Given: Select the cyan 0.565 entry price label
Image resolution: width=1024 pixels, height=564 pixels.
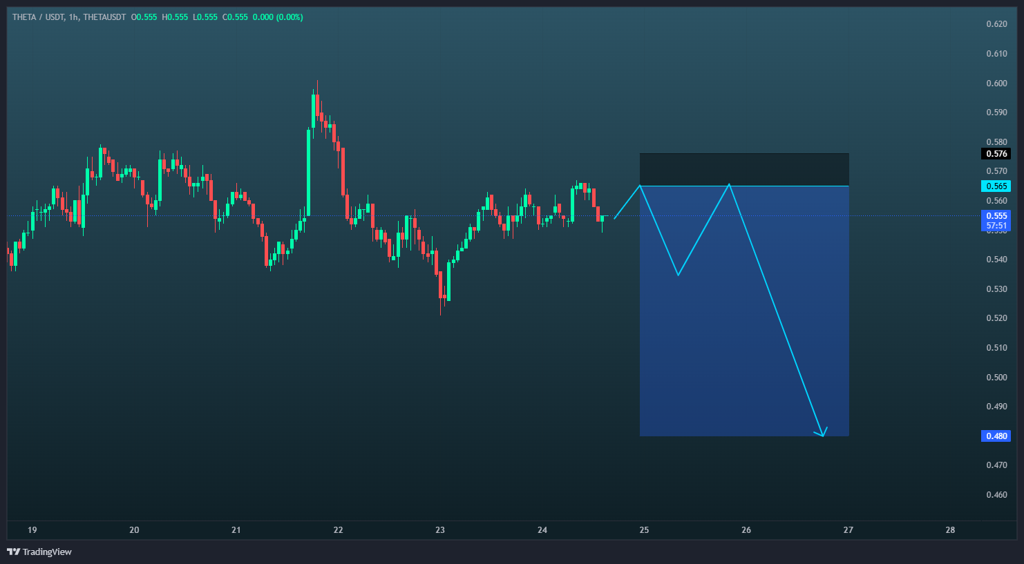Looking at the screenshot, I should 996,186.
